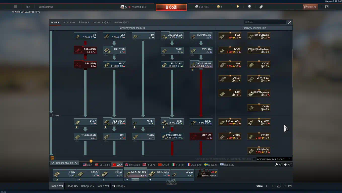Click the shield badge icon at tree bottom-left
The width and height of the screenshot is (342, 193).
click(x=52, y=158)
